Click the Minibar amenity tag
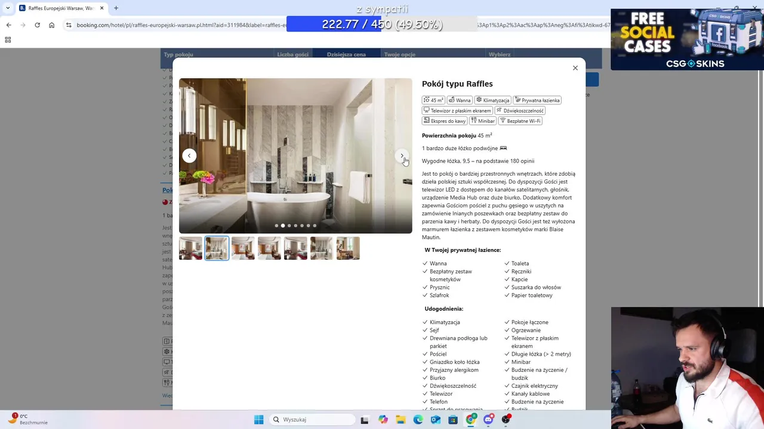The width and height of the screenshot is (764, 429). coord(483,120)
